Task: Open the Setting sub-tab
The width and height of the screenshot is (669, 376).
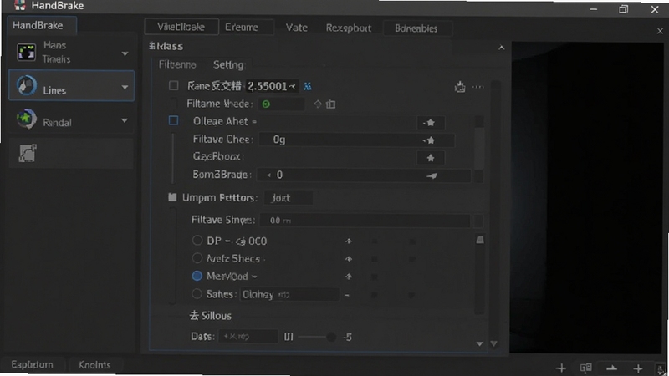Action: (x=228, y=65)
